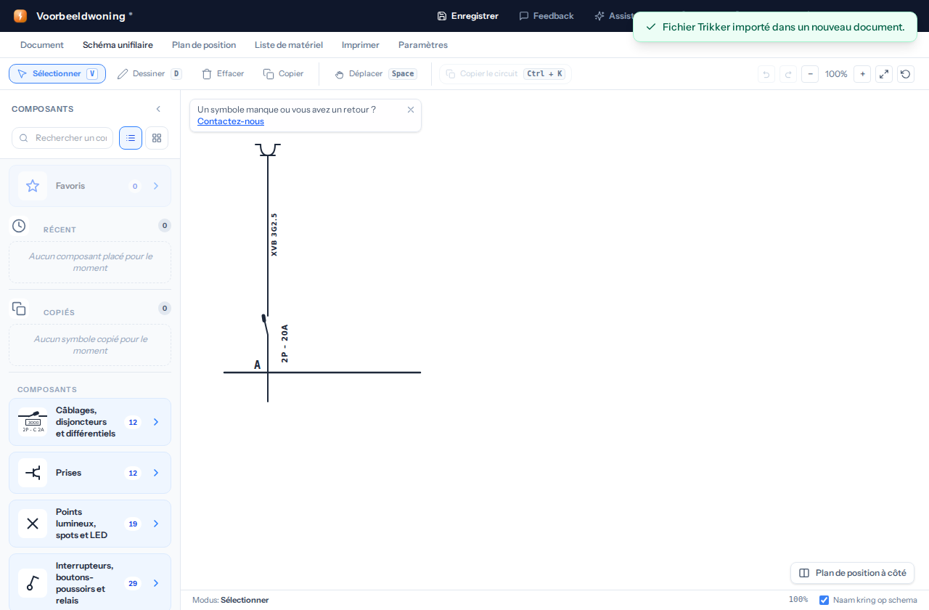
Task: Switch components to grid view
Action: point(157,138)
